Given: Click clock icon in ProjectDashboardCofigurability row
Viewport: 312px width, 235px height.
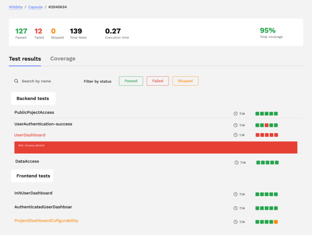Looking at the screenshot, I should coord(235,222).
